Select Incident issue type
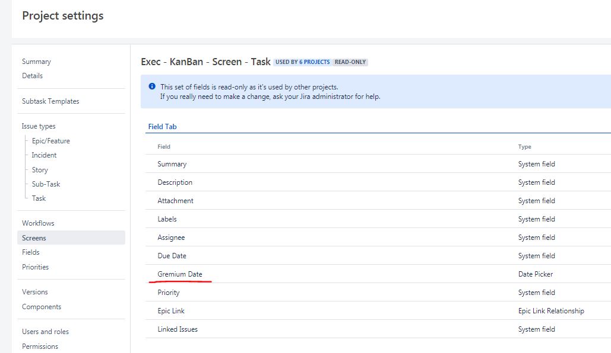Screen dimensions: 611x353 coord(44,155)
